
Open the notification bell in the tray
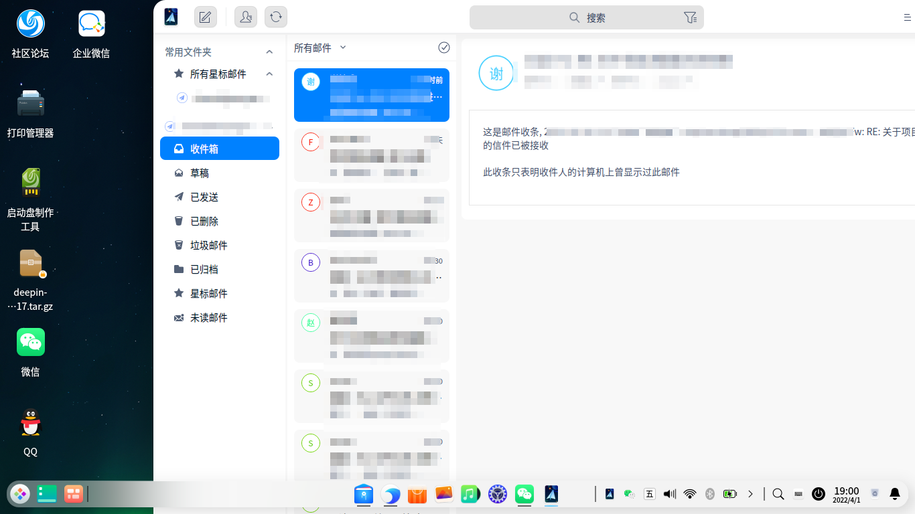tap(895, 494)
